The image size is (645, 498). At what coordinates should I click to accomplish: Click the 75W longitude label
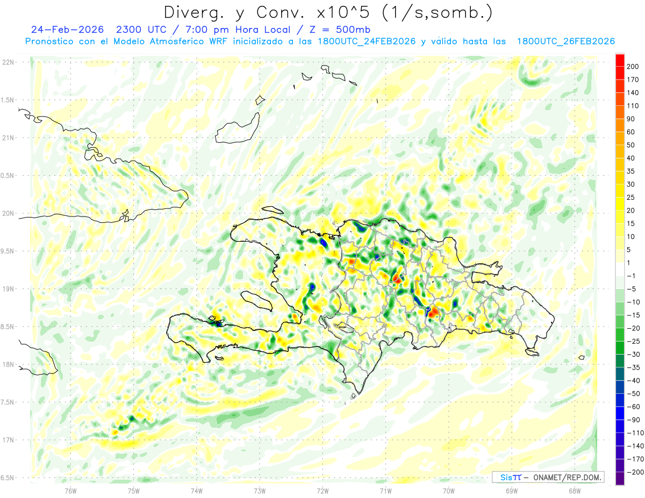tap(134, 490)
